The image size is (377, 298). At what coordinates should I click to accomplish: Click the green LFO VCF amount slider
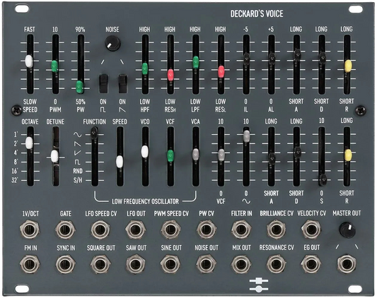tap(170, 155)
